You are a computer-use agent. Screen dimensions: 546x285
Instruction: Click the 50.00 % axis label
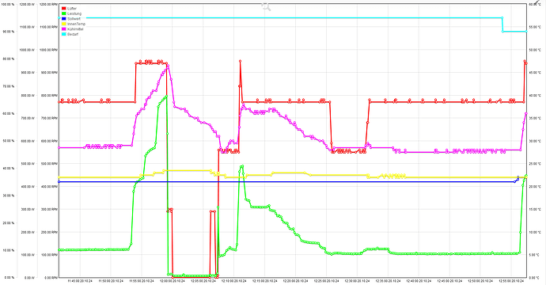8,141
